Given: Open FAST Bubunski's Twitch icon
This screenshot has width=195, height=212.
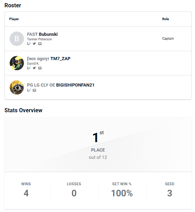Looking at the screenshot, I should 29,44.
